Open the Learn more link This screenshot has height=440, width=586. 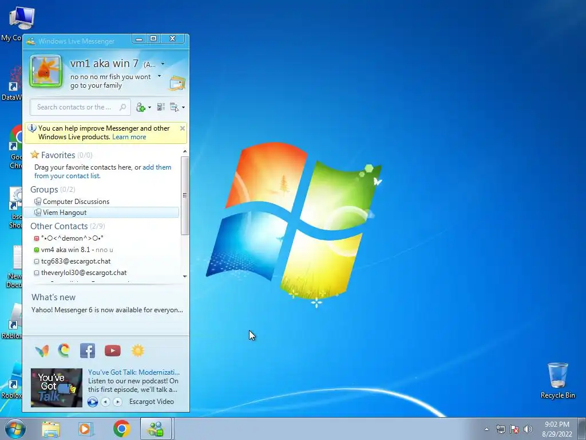click(x=129, y=137)
